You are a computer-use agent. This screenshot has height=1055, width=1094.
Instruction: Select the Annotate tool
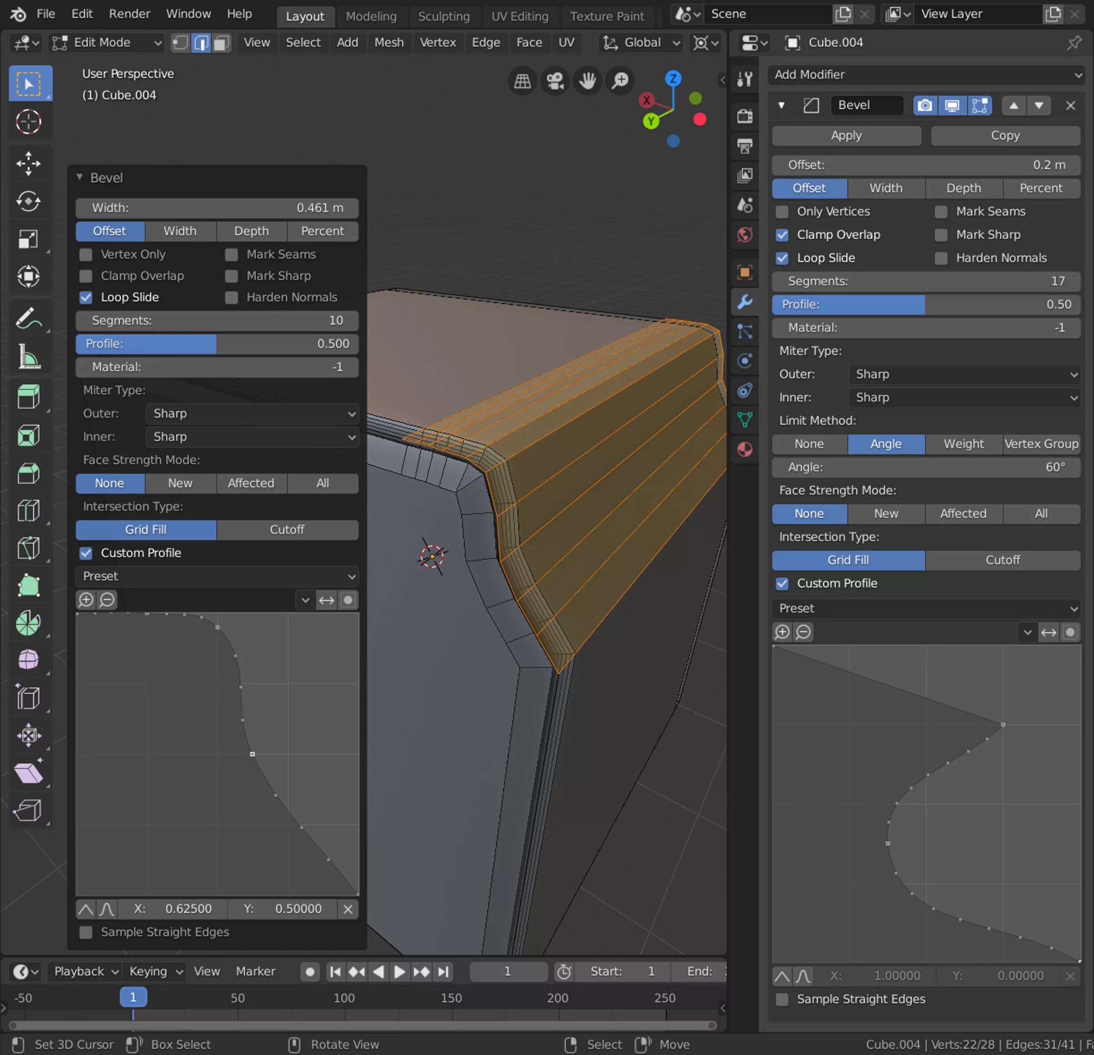click(x=29, y=318)
